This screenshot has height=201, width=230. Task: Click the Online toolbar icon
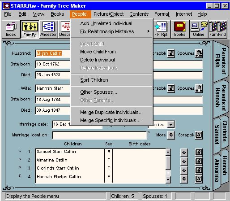coord(199,29)
